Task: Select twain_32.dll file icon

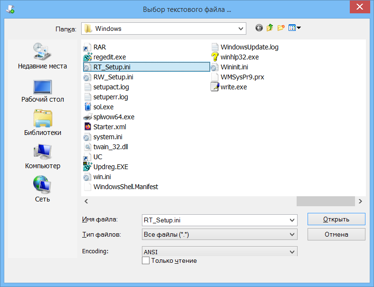Action: (87, 147)
